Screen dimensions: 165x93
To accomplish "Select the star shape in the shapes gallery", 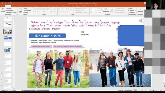I will tap(100, 12).
